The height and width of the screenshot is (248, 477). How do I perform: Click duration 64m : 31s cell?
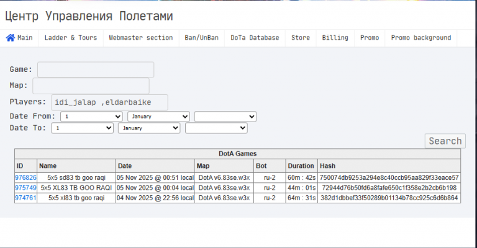[302, 198]
